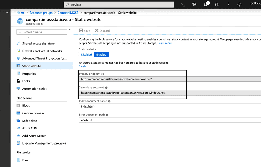Click the Primary endpoint URL field
The image size is (261, 167).
pos(170,79)
